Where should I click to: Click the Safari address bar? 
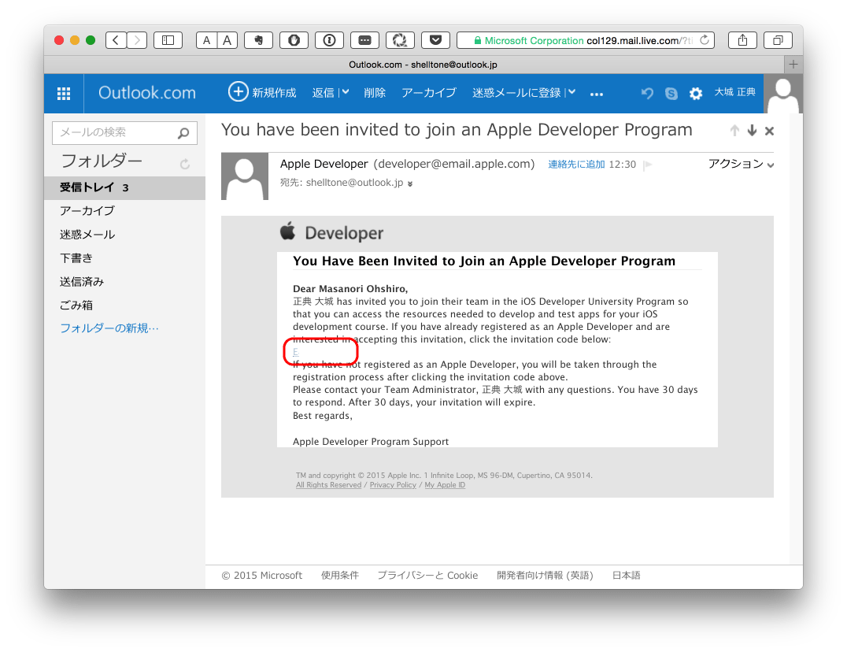pos(586,40)
